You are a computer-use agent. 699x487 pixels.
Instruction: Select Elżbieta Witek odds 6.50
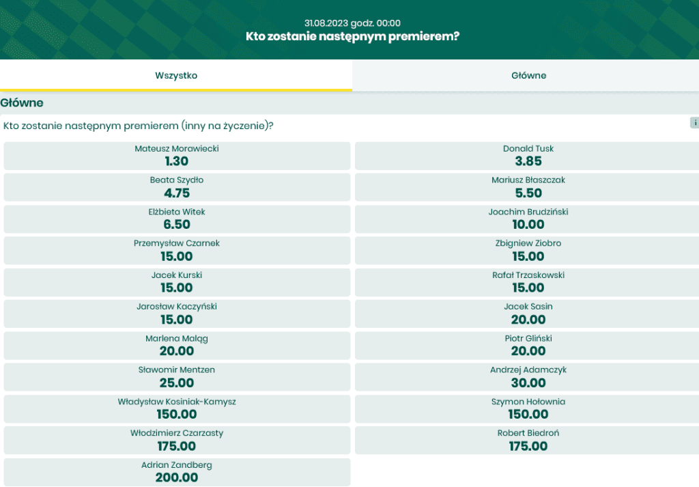(x=177, y=219)
